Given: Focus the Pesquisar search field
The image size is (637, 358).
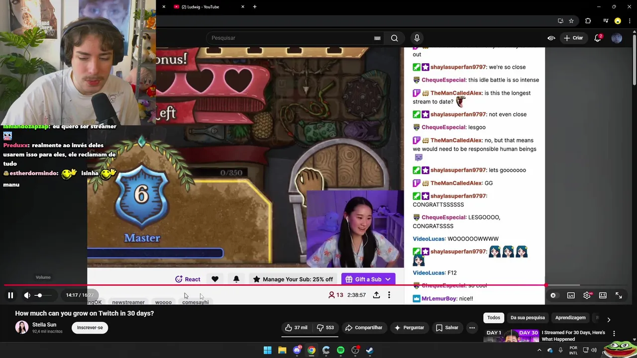Looking at the screenshot, I should pyautogui.click(x=291, y=38).
